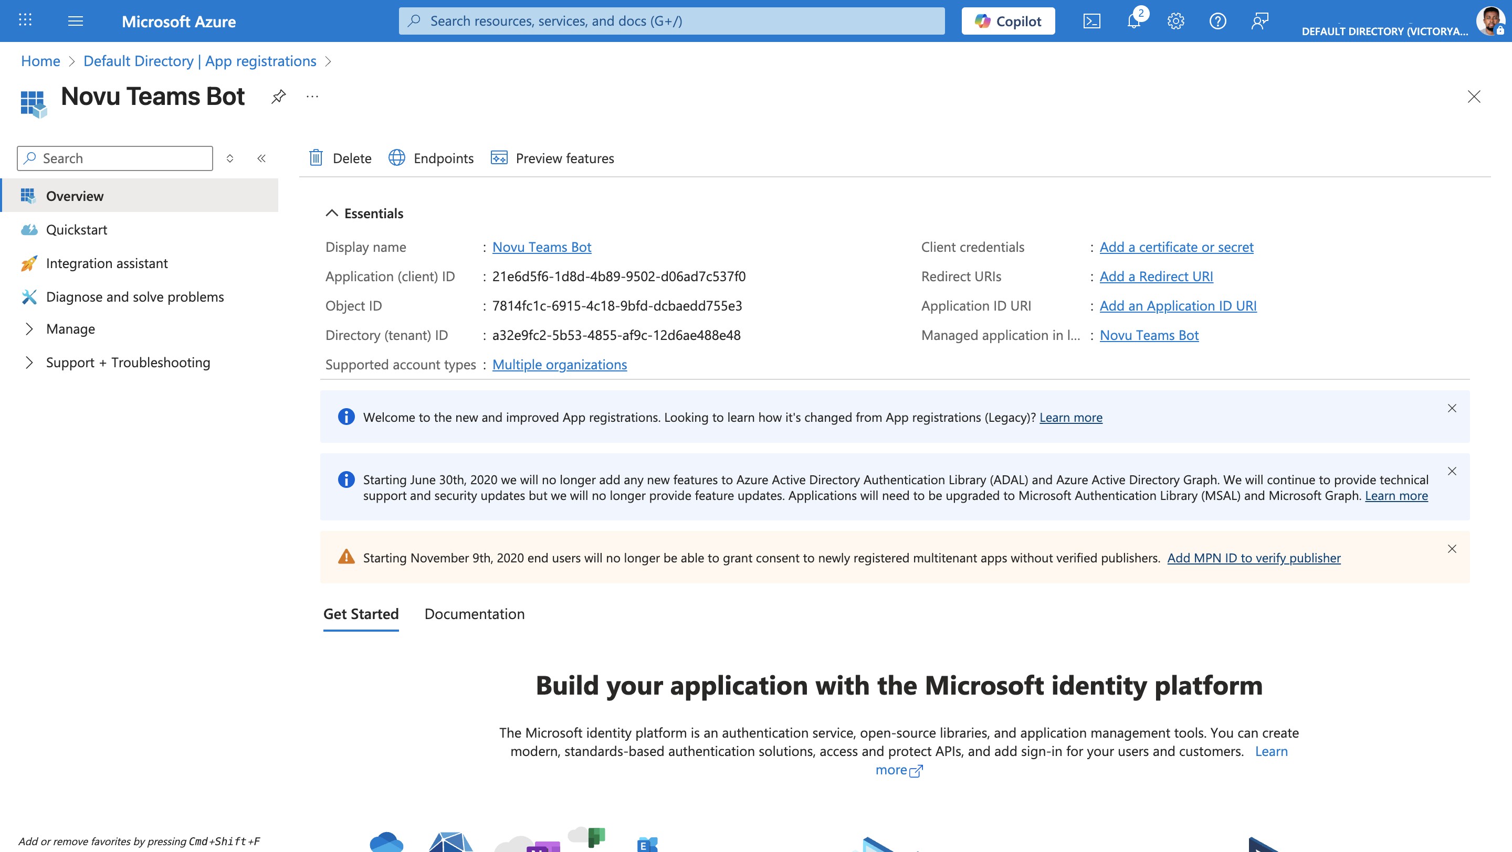Open the notifications bell
Image resolution: width=1512 pixels, height=852 pixels.
[x=1134, y=20]
